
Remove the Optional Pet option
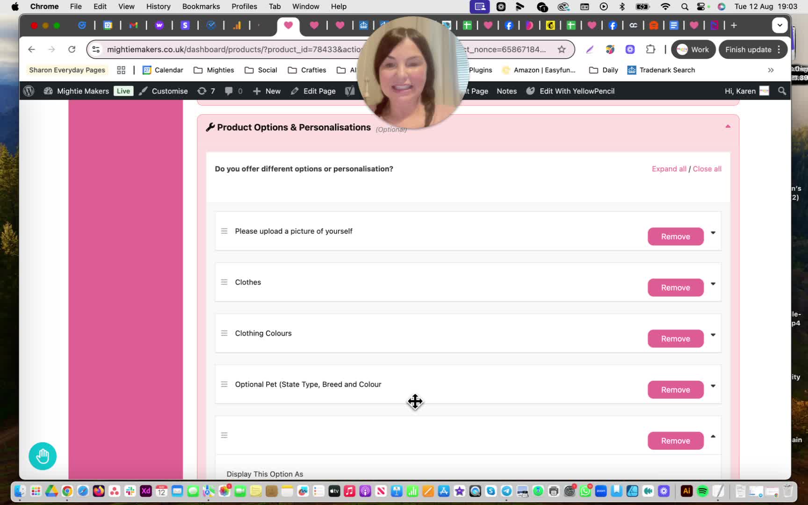pos(675,390)
